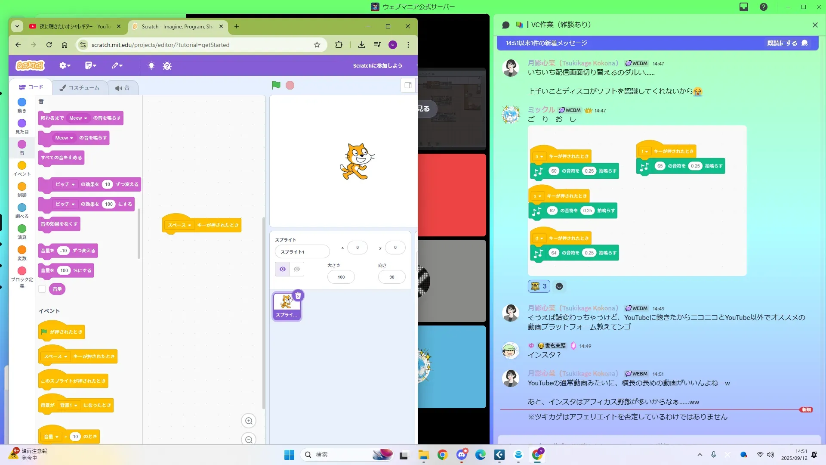Click 既読にする mark-as-read button
The height and width of the screenshot is (465, 826).
(786, 43)
